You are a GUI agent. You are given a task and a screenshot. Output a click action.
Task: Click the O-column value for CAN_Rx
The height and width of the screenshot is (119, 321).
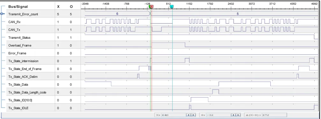click(71, 22)
